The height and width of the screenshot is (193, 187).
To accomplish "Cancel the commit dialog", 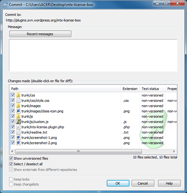I will pyautogui.click(x=143, y=183).
